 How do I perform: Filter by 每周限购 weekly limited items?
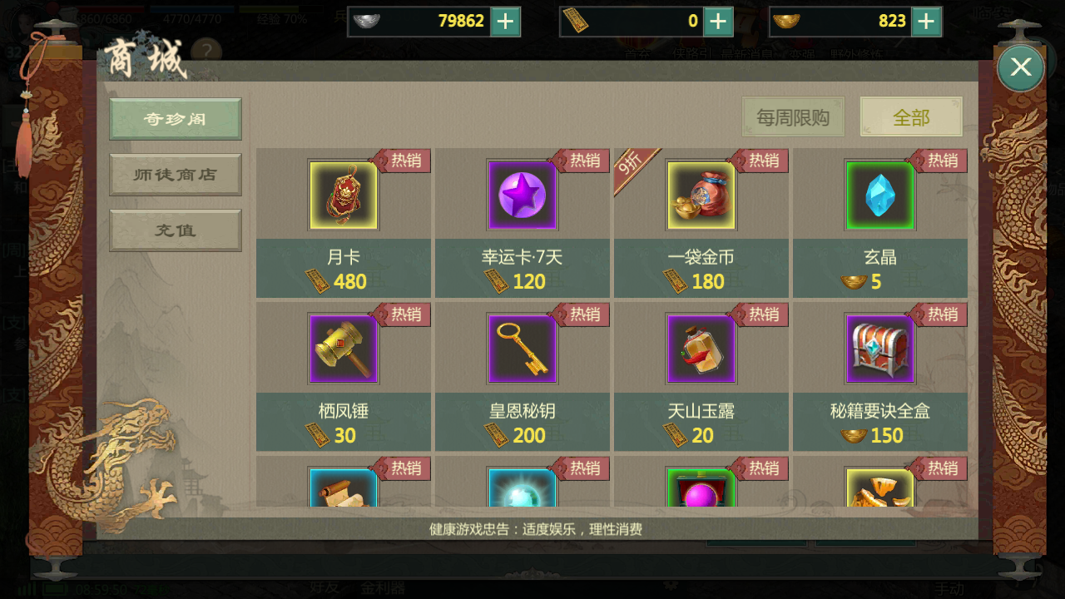(793, 117)
